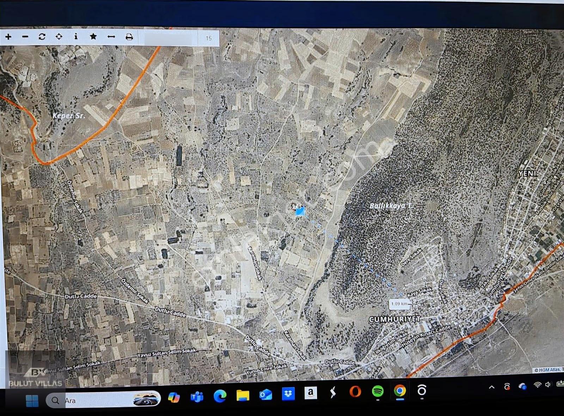Open Microsoft Teams from taskbar
564x416 pixels.
click(197, 397)
